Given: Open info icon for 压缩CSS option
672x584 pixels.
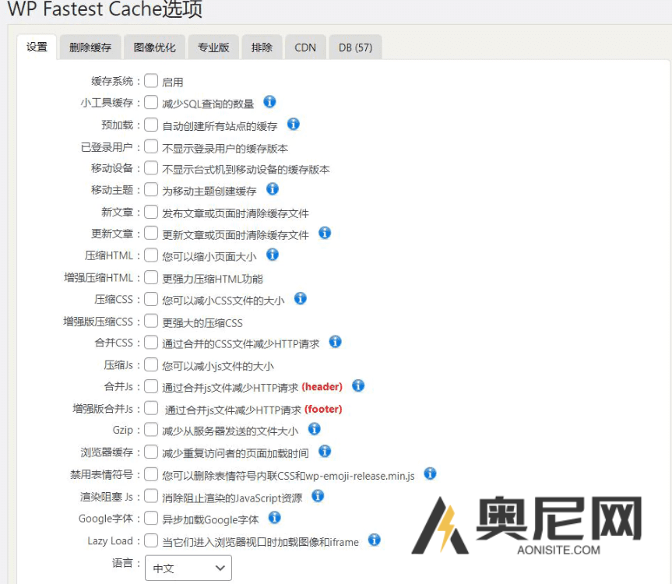Looking at the screenshot, I should tap(301, 299).
